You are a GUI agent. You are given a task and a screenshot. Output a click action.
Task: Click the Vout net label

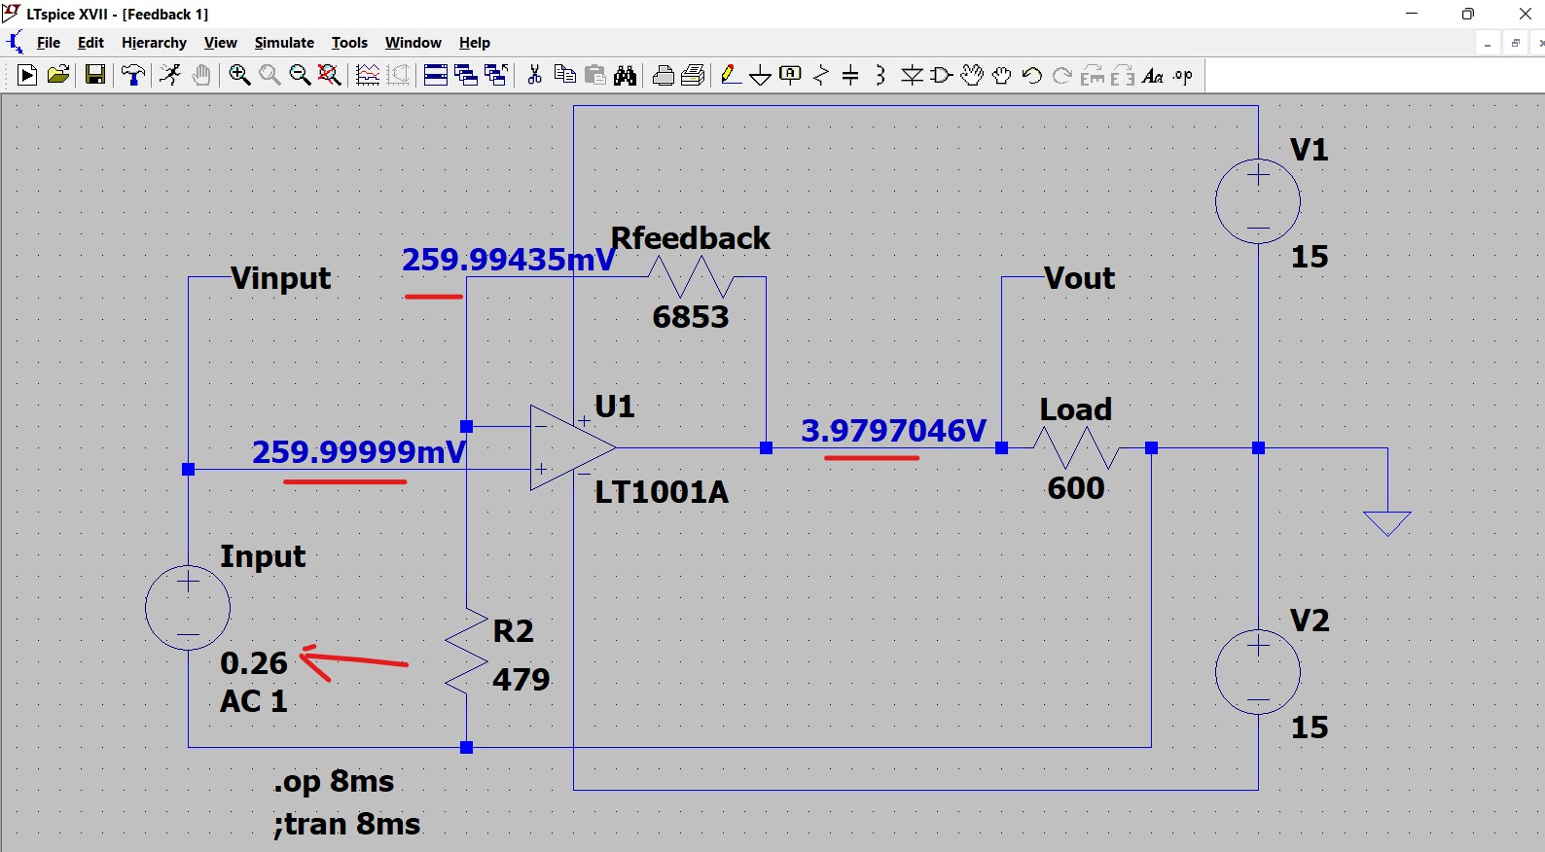coord(1079,278)
